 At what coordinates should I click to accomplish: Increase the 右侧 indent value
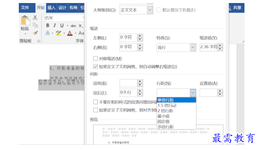pyautogui.click(x=140, y=45)
